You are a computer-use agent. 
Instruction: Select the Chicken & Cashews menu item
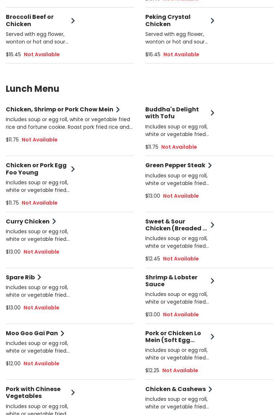coord(175,389)
